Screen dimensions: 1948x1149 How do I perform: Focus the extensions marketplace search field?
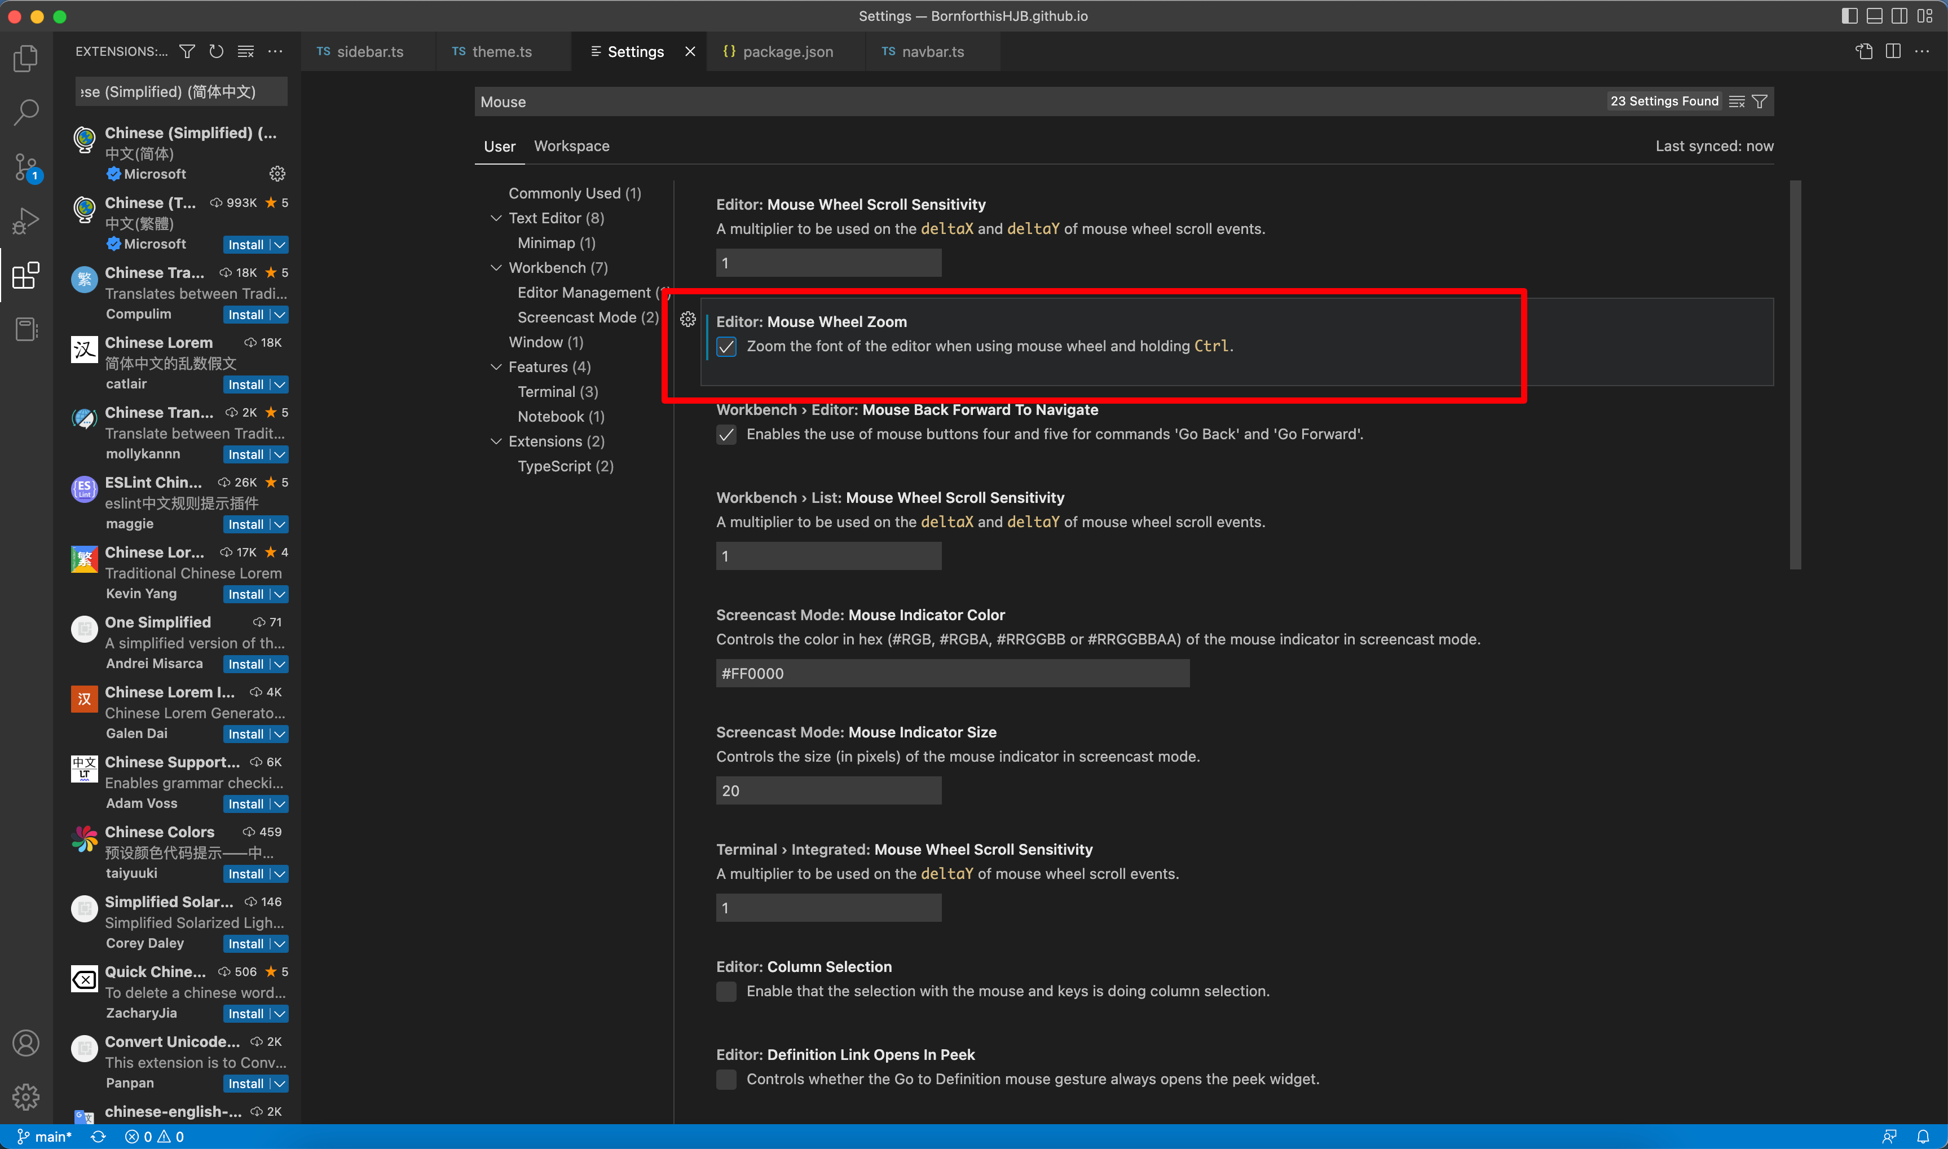pyautogui.click(x=181, y=91)
